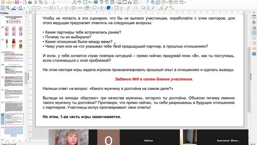Expand the curves and polygons dropdown
The height and width of the screenshot is (145, 257).
(55, 8)
